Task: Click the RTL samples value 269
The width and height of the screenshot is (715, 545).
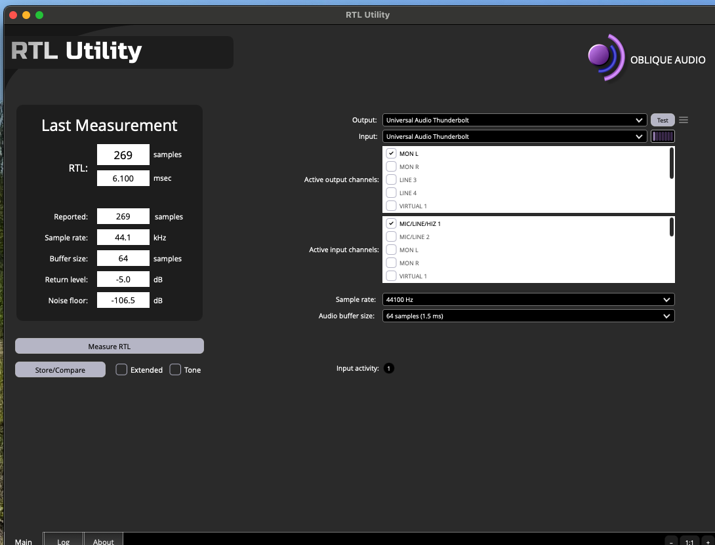Action: pos(123,155)
